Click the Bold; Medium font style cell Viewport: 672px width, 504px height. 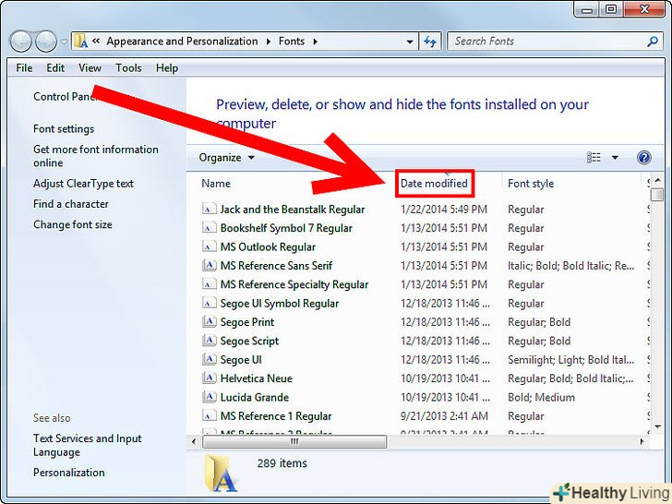[x=541, y=397]
